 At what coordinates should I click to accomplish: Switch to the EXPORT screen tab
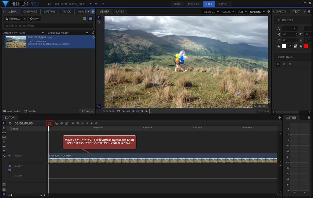(224, 4)
